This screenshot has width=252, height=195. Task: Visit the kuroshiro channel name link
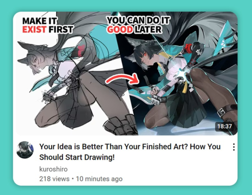pos(53,169)
